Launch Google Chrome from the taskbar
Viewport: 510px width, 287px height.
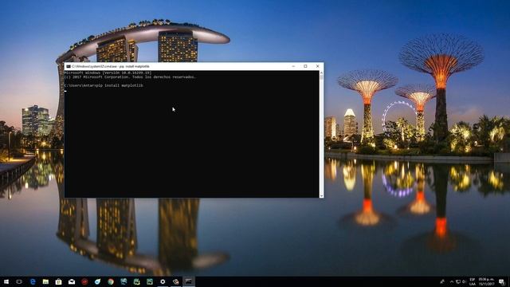111,281
